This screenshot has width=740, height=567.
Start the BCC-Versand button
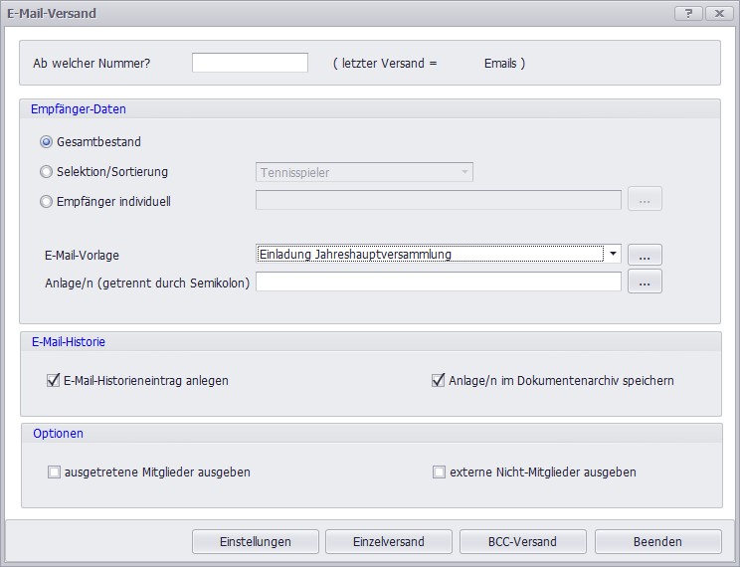tap(524, 542)
